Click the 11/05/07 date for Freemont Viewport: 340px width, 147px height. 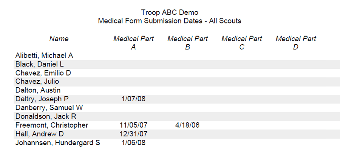(x=134, y=125)
